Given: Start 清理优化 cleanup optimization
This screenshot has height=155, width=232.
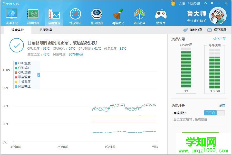Looking at the screenshot, I should pyautogui.click(x=118, y=16).
